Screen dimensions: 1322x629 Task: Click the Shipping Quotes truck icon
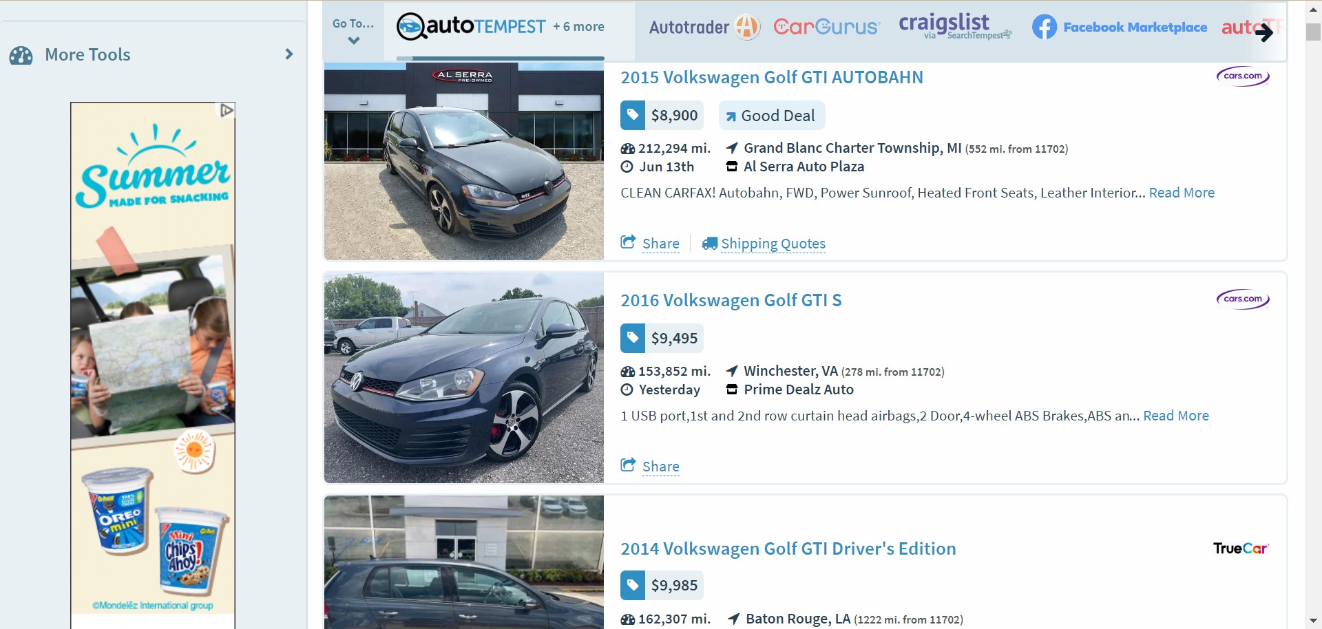point(709,244)
